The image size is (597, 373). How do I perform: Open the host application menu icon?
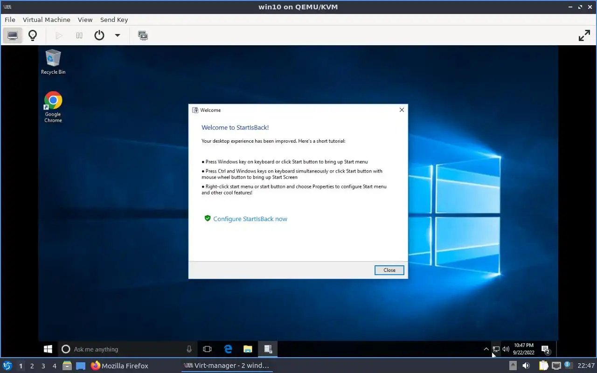(x=7, y=366)
